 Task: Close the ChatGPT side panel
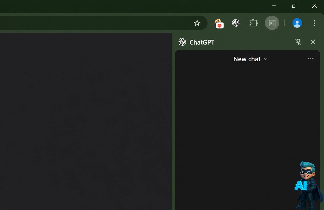point(313,42)
